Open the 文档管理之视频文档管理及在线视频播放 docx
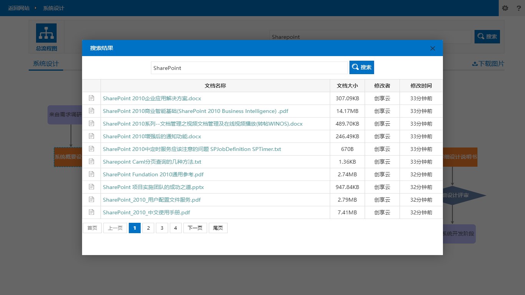 pyautogui.click(x=203, y=124)
